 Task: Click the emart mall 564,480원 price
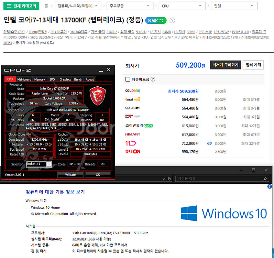tap(190, 99)
